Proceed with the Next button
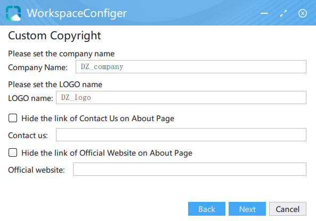 pyautogui.click(x=247, y=209)
